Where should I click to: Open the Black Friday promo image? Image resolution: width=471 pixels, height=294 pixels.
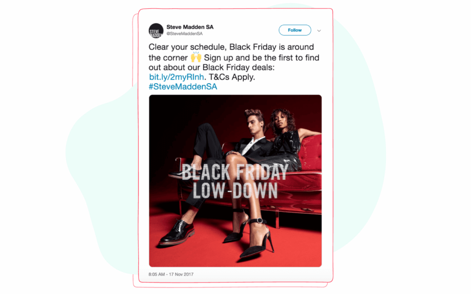tap(235, 181)
